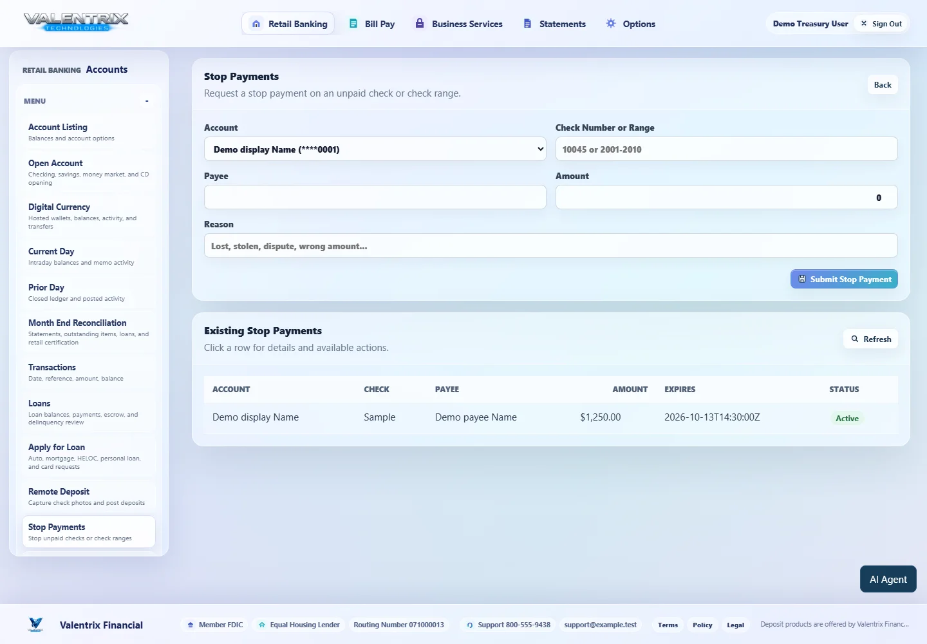Collapse the MENU section
This screenshot has height=644, width=927.
(147, 101)
